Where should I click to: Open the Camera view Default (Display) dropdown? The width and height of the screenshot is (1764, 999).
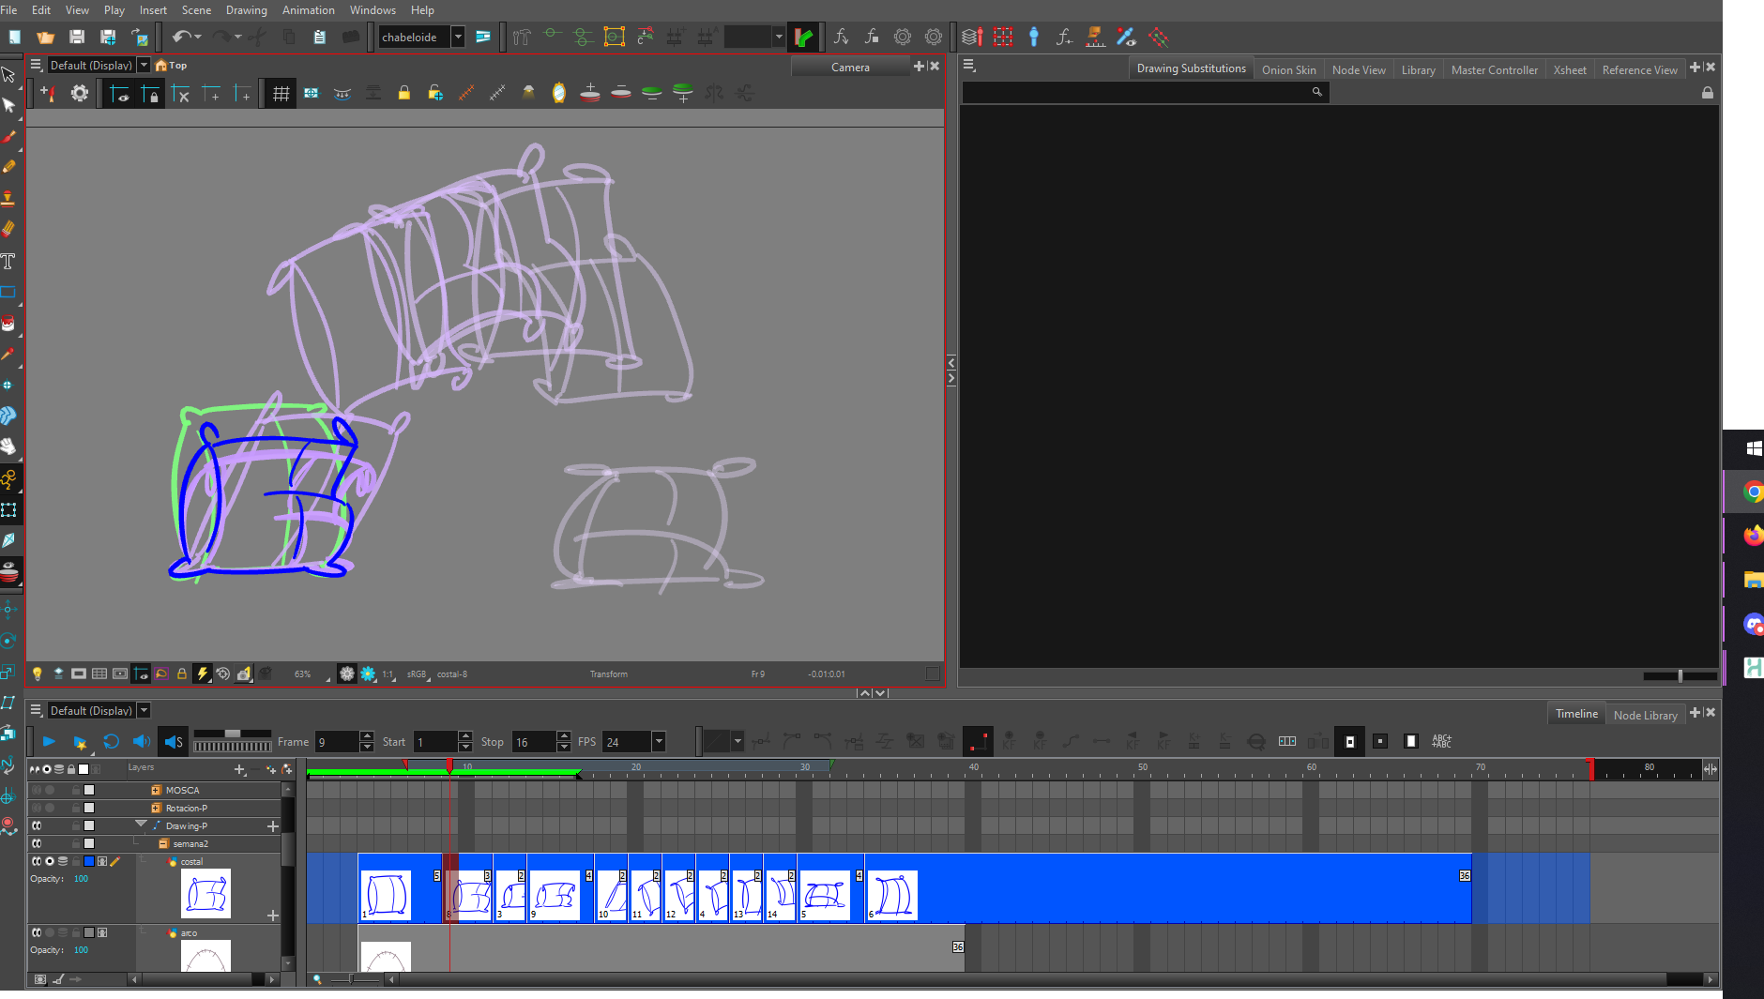pyautogui.click(x=144, y=65)
